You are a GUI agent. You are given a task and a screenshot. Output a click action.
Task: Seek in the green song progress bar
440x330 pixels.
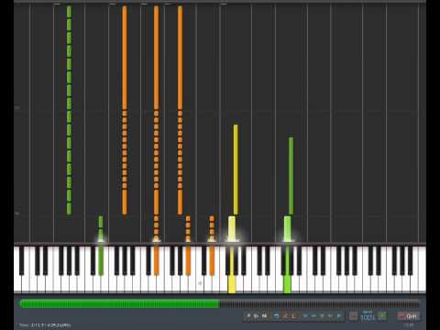tap(119, 303)
